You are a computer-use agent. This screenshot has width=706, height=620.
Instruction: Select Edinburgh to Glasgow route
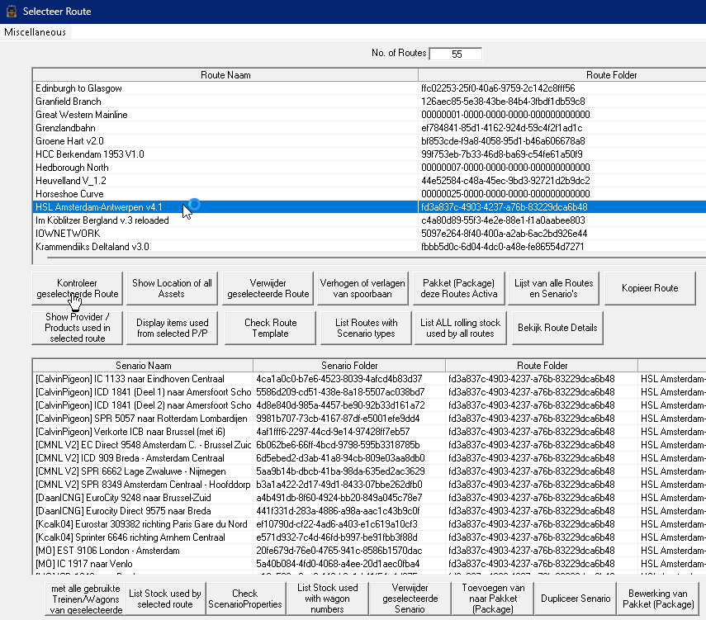(x=79, y=88)
